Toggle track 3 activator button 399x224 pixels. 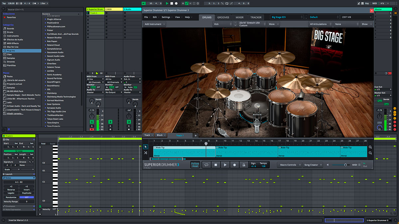[129, 122]
